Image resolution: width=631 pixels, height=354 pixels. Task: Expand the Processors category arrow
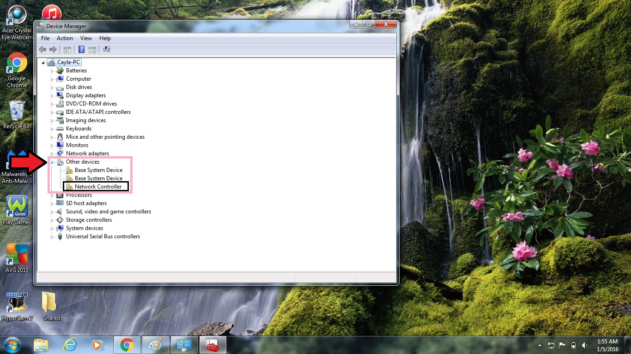(52, 195)
